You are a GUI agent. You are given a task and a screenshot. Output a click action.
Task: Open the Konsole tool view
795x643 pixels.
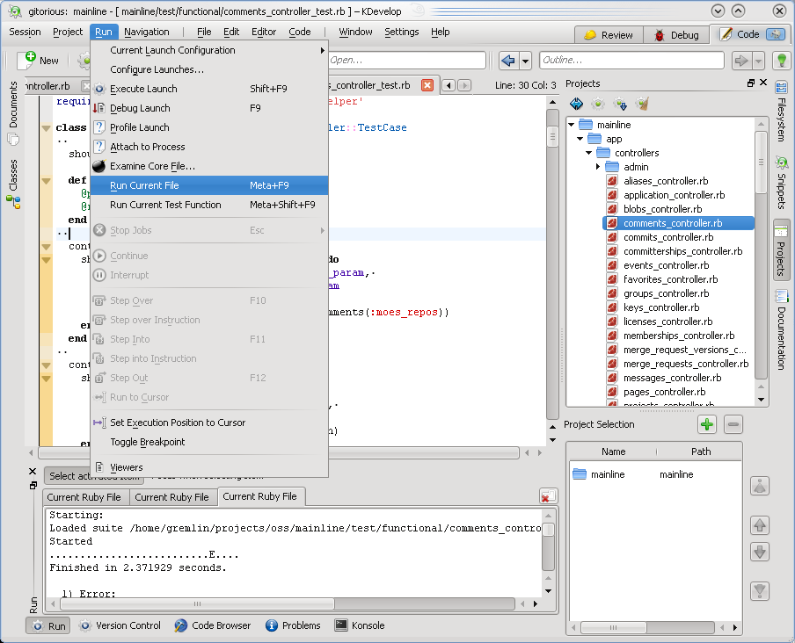(360, 625)
